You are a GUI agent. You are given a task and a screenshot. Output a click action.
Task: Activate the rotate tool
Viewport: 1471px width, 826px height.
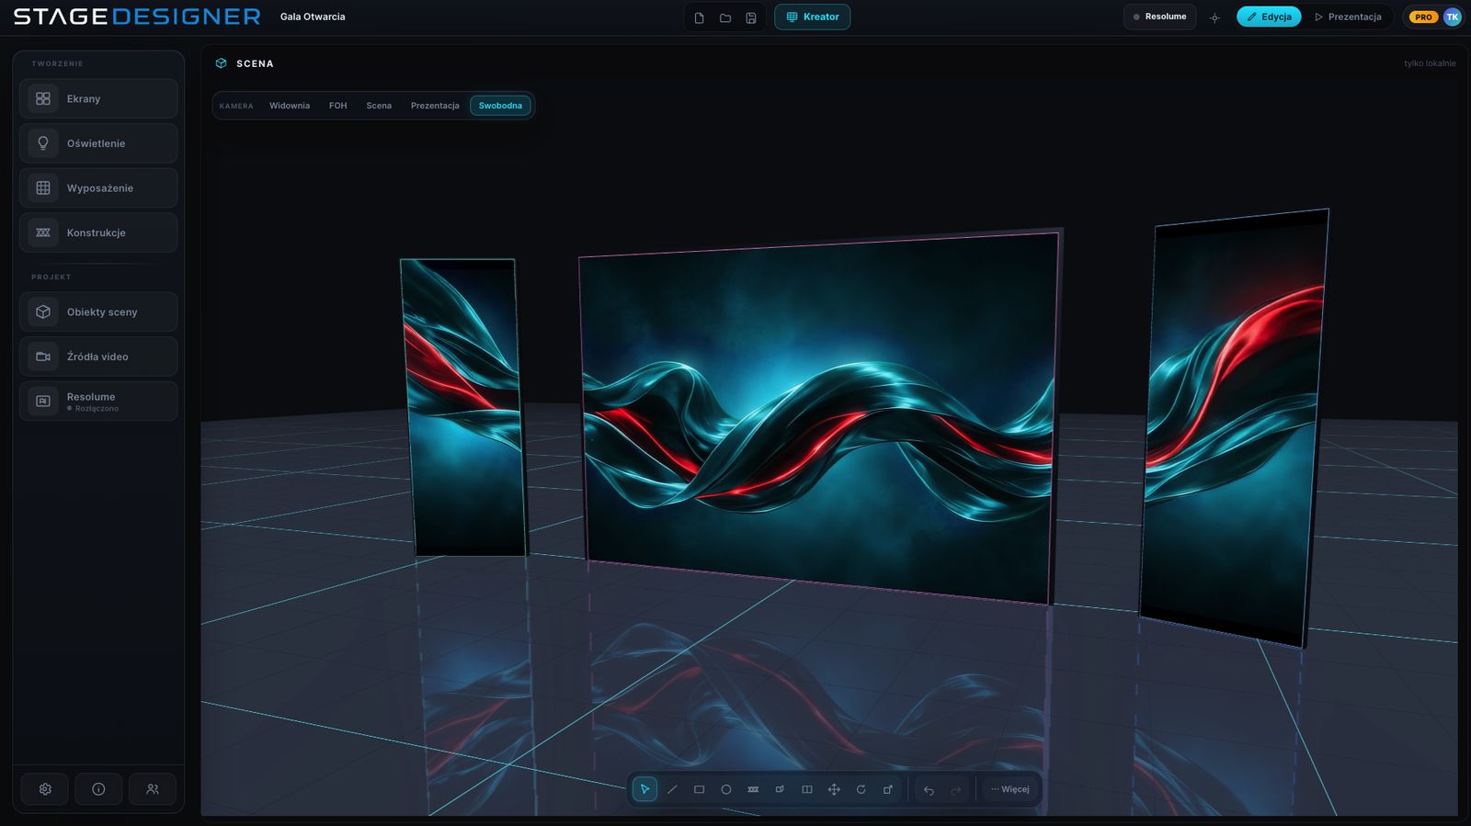click(861, 789)
